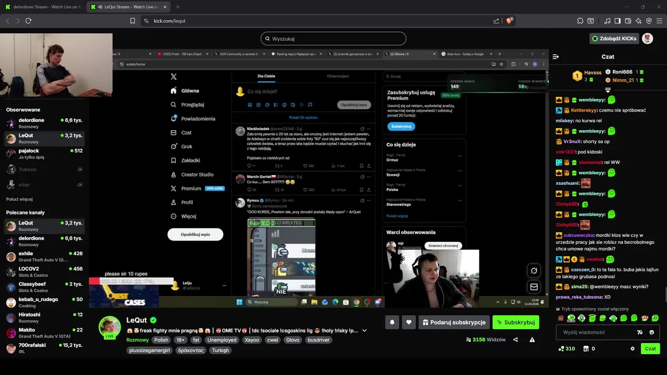This screenshot has height=375, width=667.
Task: Share the LeQut stream
Action: point(515,340)
